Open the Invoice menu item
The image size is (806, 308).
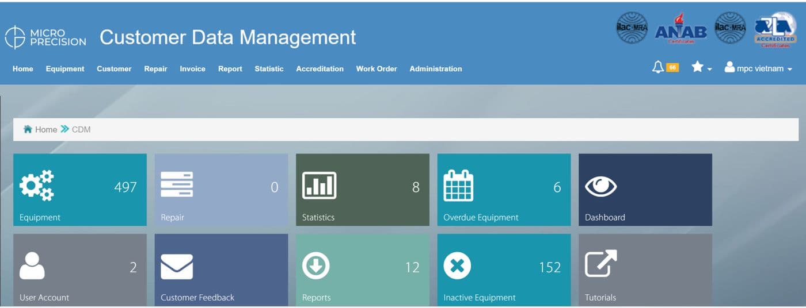(192, 68)
